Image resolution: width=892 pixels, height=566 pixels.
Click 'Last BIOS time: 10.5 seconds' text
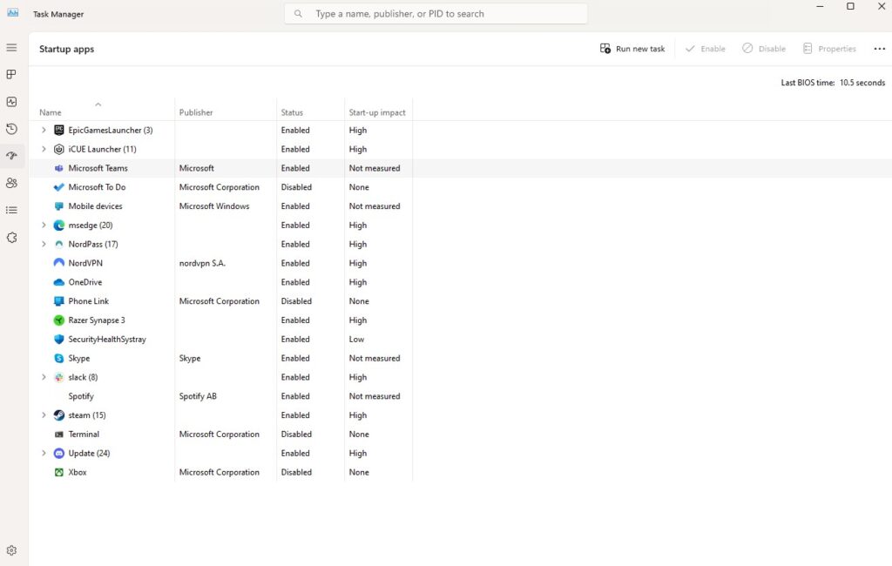pyautogui.click(x=833, y=83)
